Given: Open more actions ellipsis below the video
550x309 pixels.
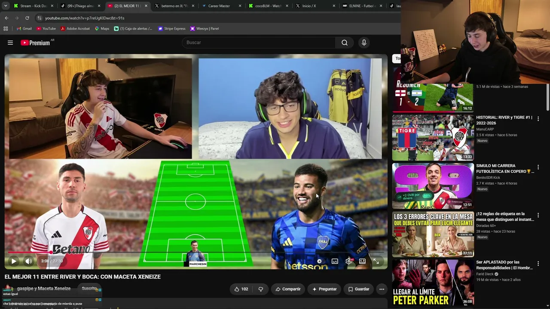Looking at the screenshot, I should point(382,289).
